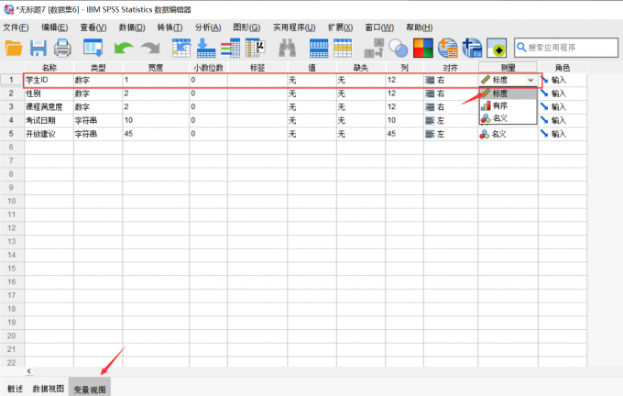Expand the measure dropdown arrow for 学生ID
Screen dimensions: 623x396
pyautogui.click(x=530, y=81)
